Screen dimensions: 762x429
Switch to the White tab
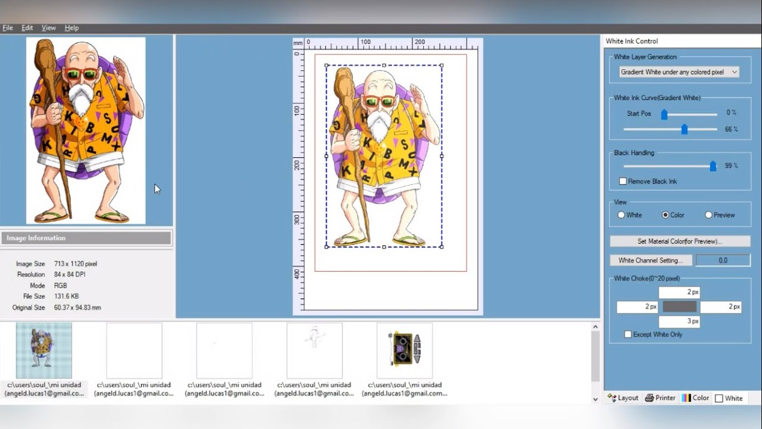point(729,398)
